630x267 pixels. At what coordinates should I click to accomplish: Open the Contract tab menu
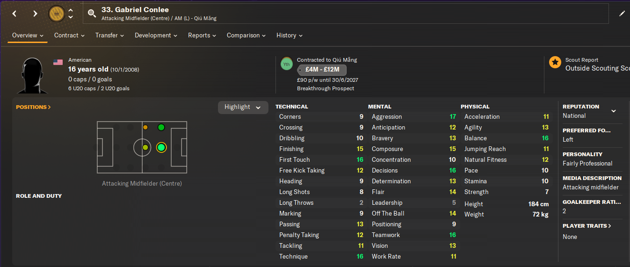pyautogui.click(x=69, y=36)
